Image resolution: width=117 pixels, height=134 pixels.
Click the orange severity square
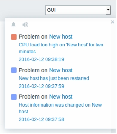[14, 37]
